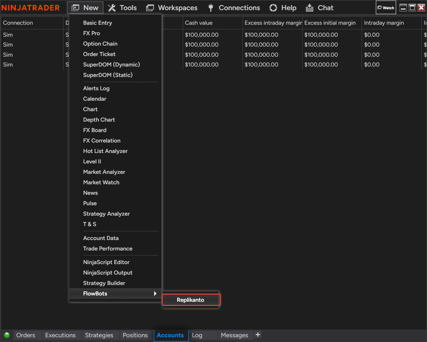
Task: Open the Tools menu
Action: [x=128, y=8]
